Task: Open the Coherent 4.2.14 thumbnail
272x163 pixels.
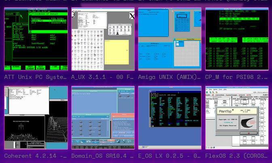Action: pos(36,118)
